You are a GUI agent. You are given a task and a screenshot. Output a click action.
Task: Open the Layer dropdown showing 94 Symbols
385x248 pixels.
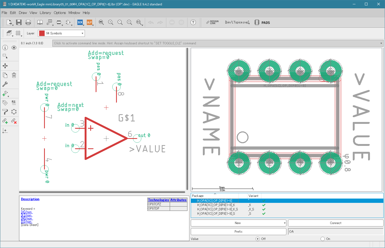pos(61,33)
